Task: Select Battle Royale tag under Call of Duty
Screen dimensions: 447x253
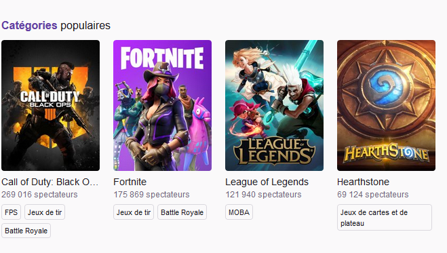Action: [26, 231]
